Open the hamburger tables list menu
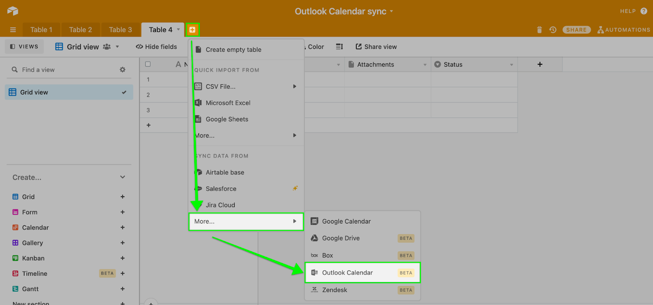Viewport: 653px width, 305px height. click(x=13, y=30)
